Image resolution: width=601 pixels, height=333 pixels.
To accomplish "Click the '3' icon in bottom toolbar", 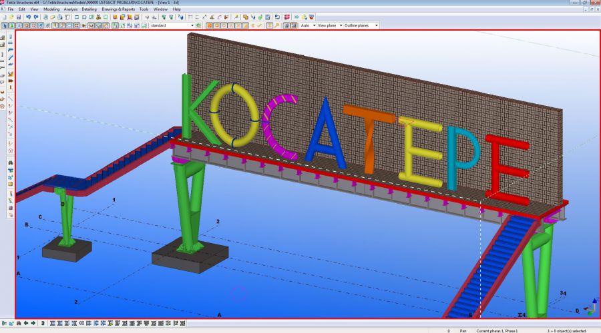I will click(43, 323).
